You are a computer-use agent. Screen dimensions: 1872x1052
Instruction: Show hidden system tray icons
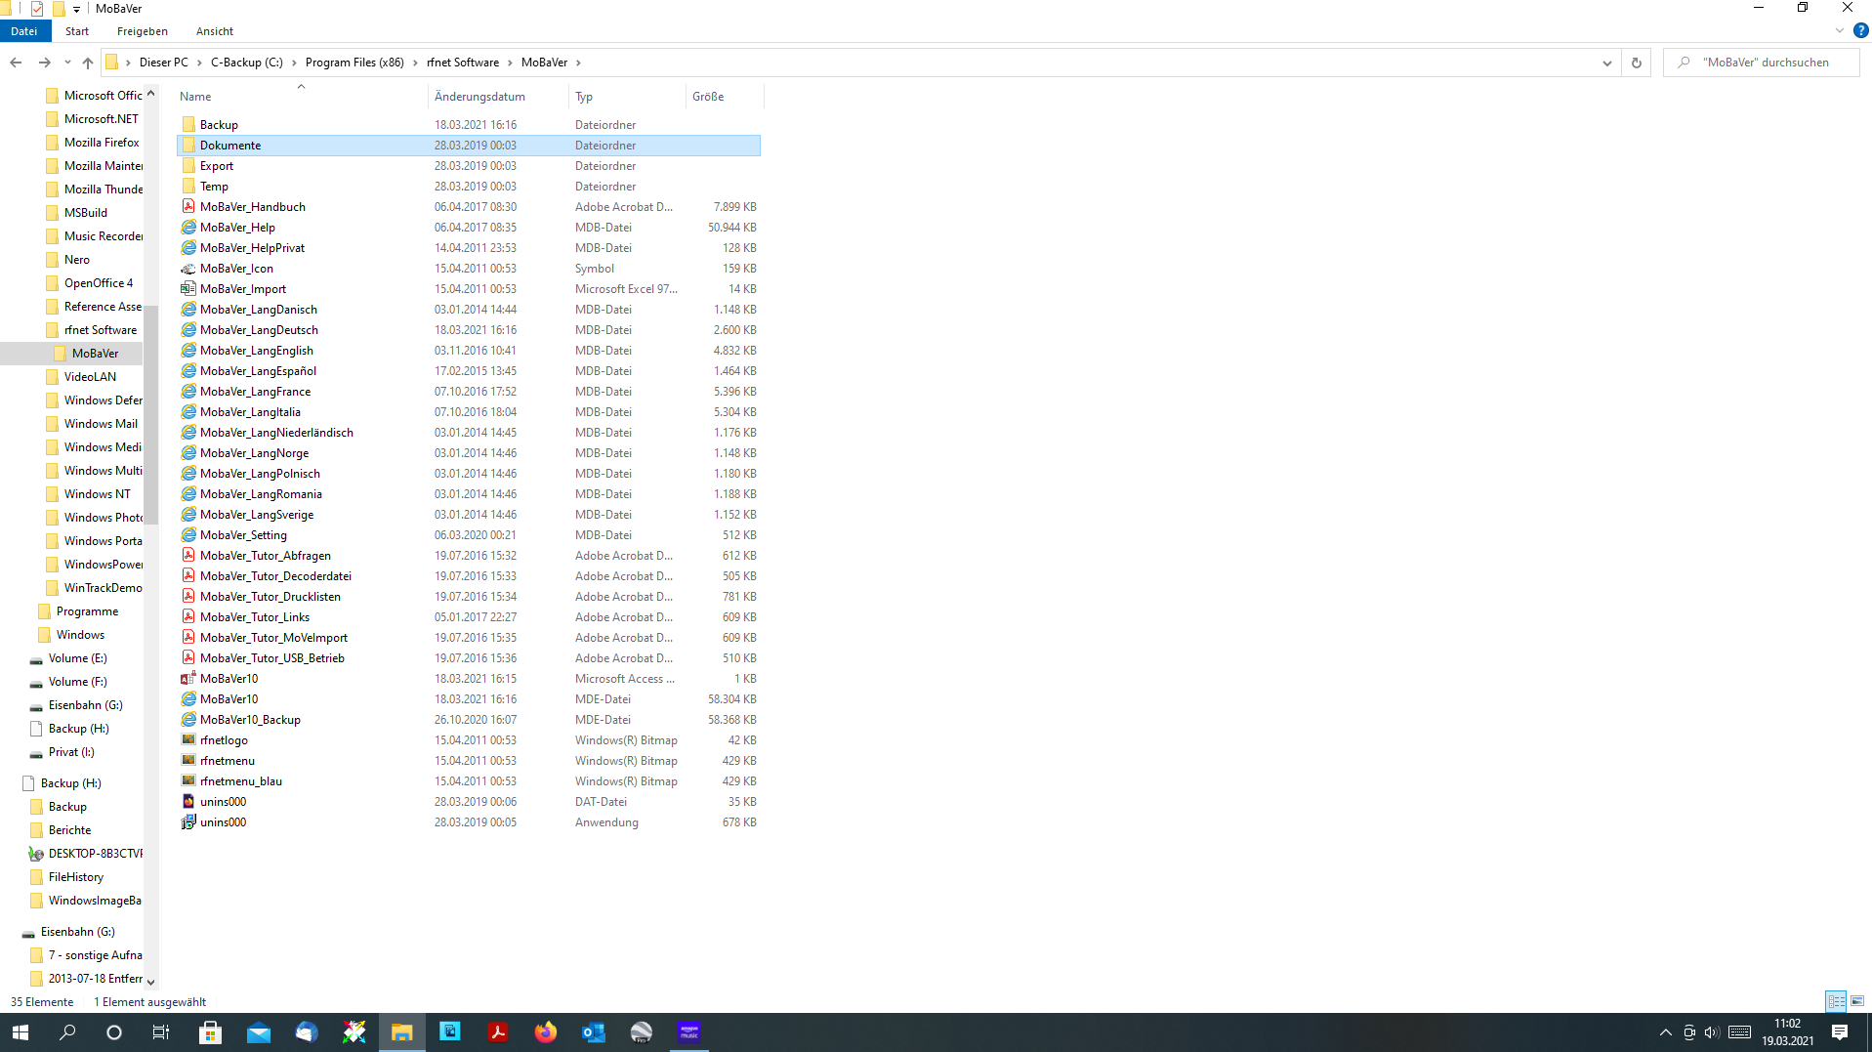[x=1665, y=1032]
